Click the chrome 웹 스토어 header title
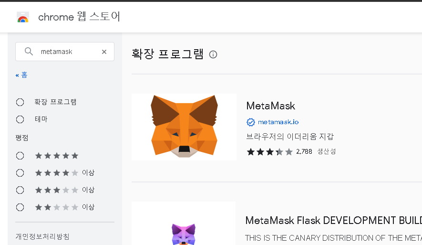Screen dimensions: 422x245 (79, 17)
